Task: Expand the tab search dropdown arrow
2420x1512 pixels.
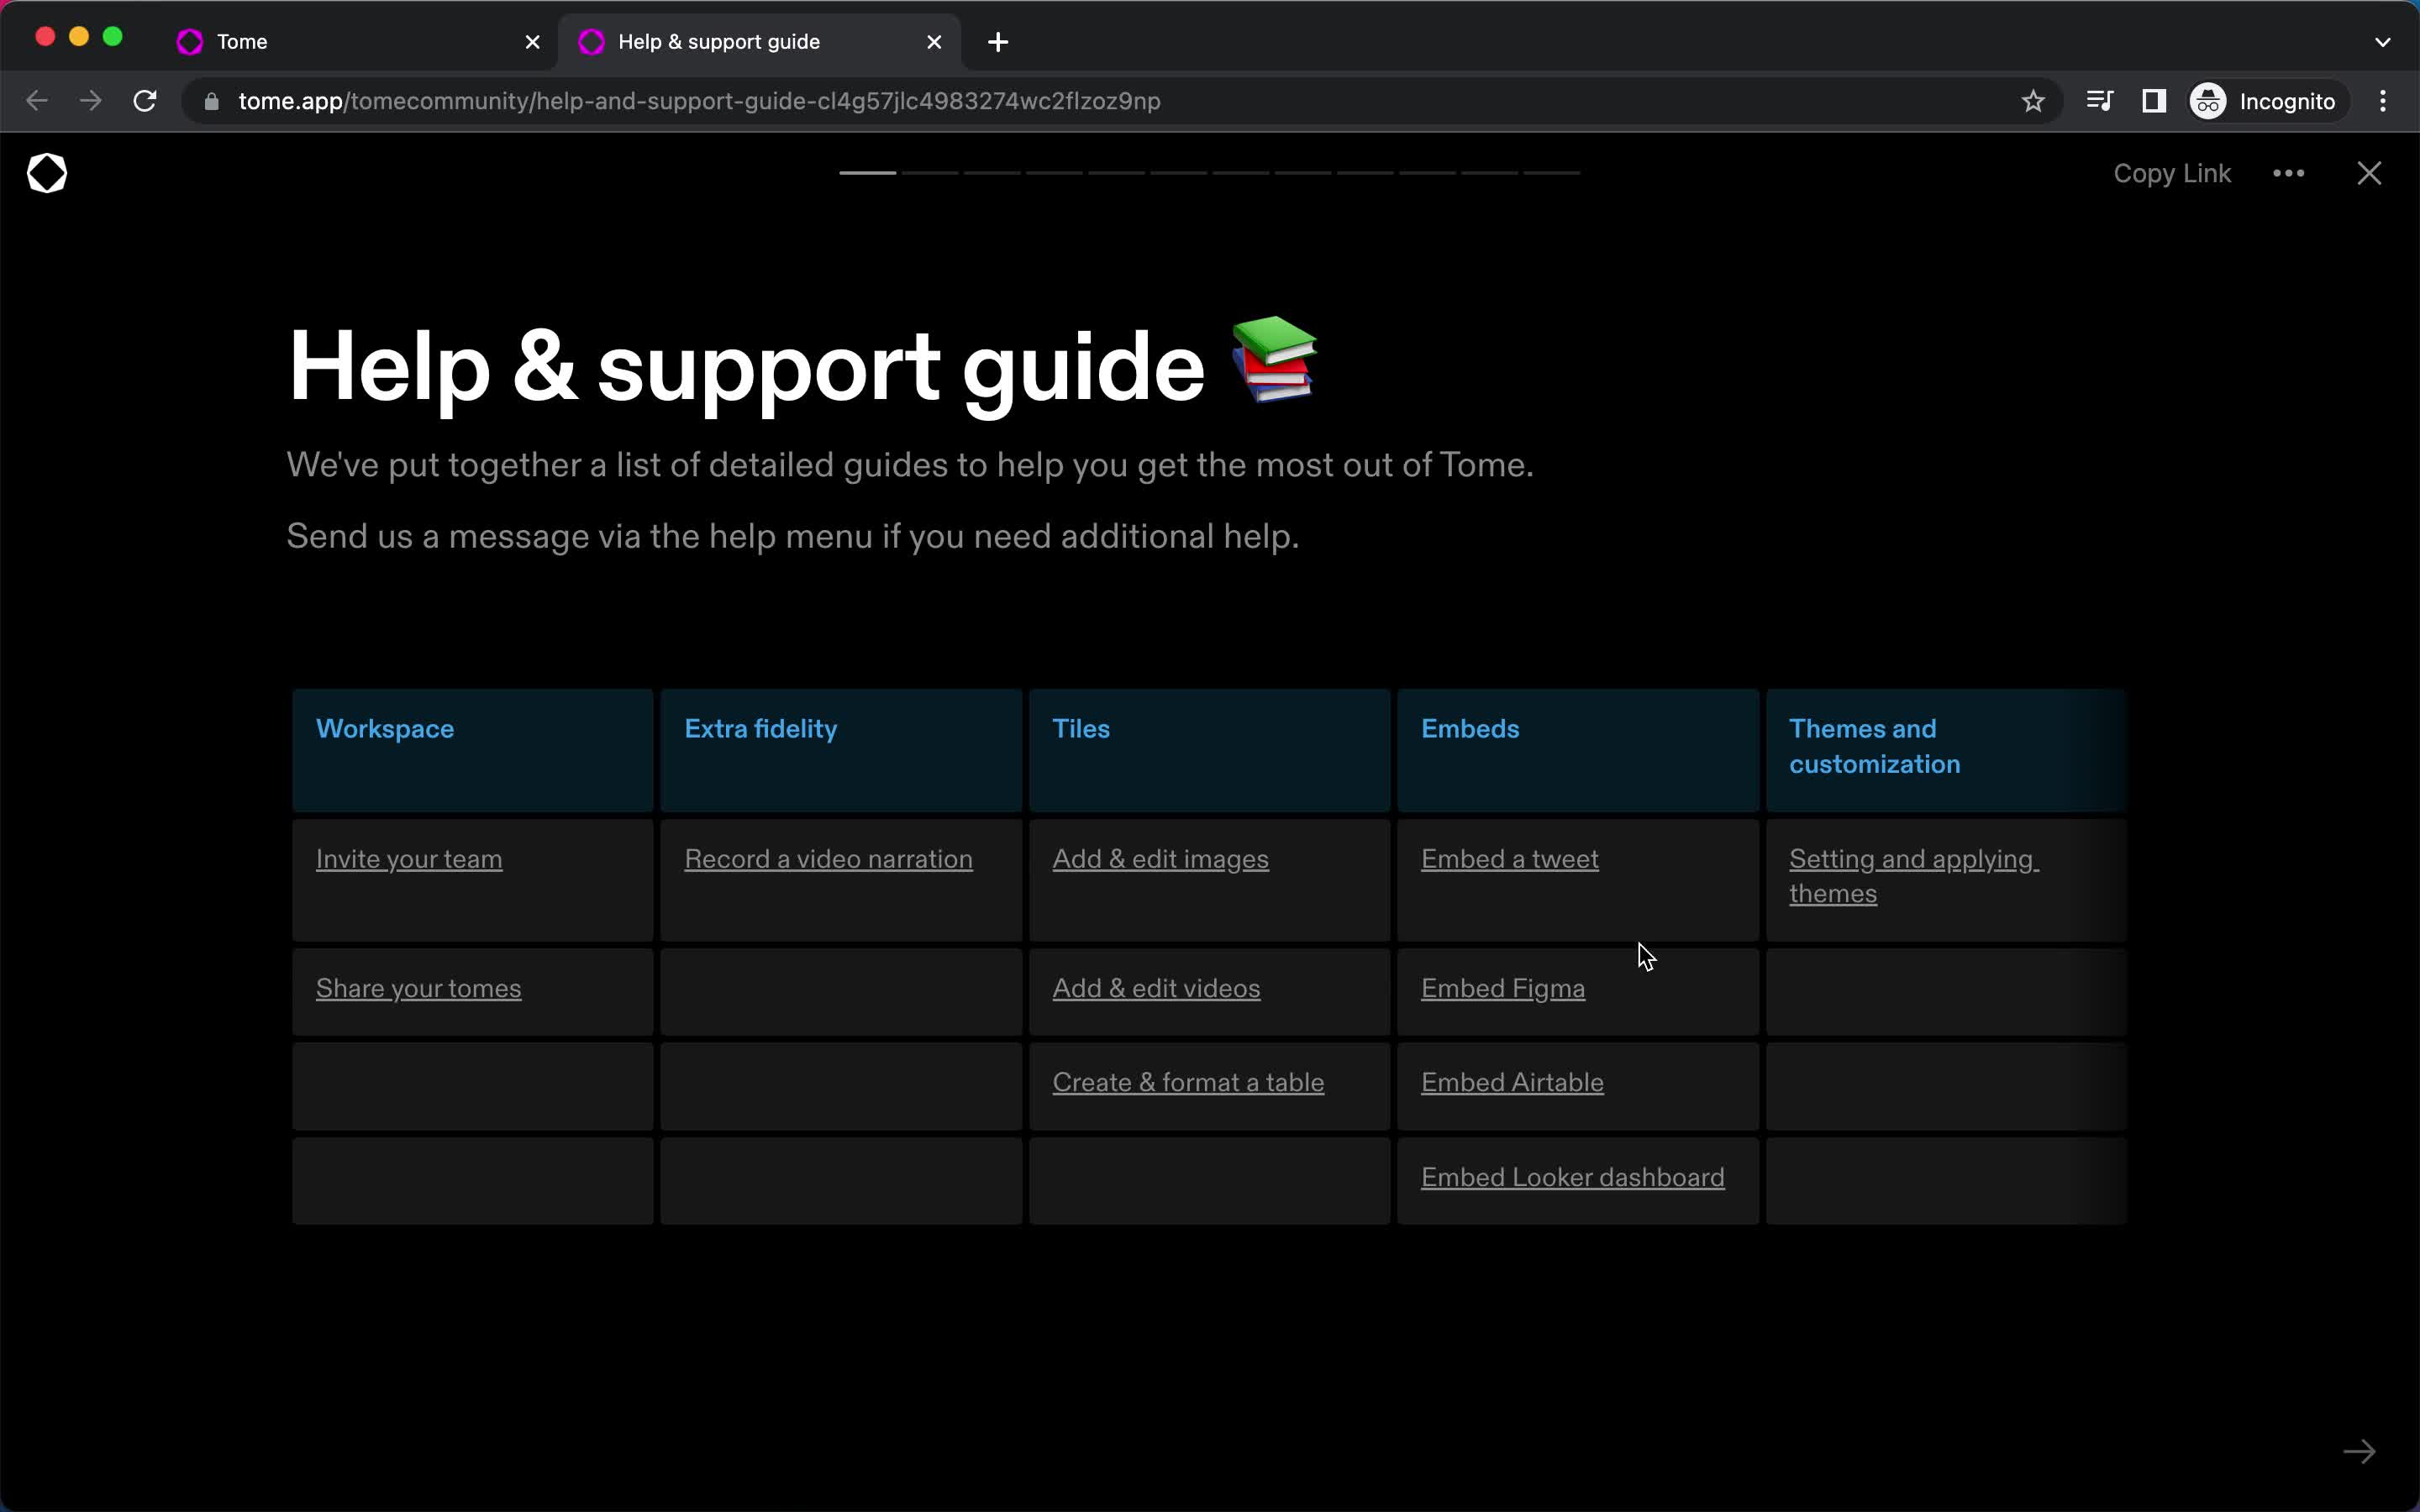Action: [x=2382, y=42]
